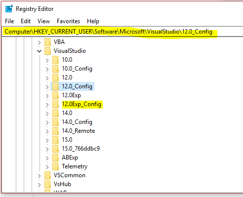Expand the VSCommon key

point(39,176)
